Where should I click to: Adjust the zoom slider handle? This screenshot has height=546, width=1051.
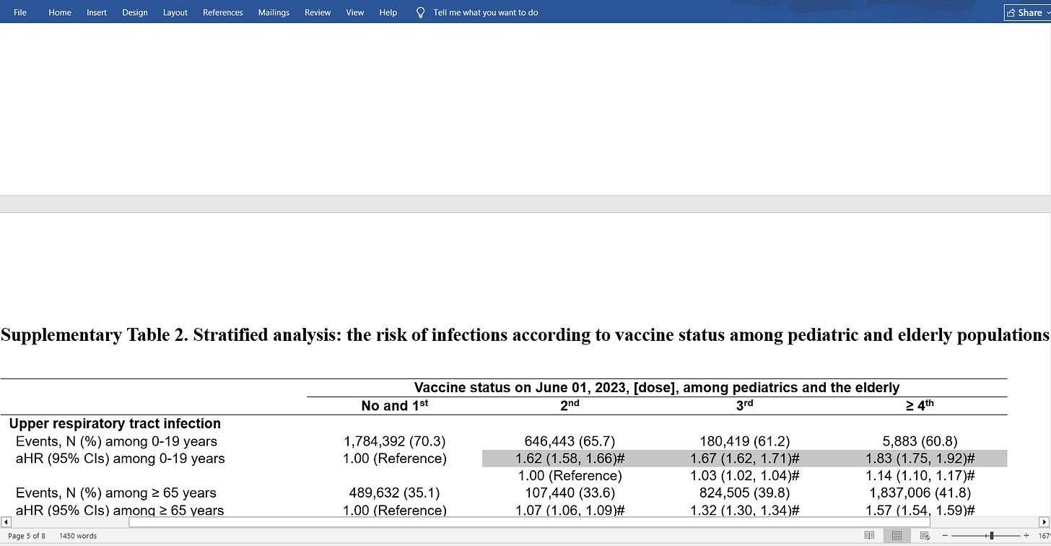click(992, 535)
